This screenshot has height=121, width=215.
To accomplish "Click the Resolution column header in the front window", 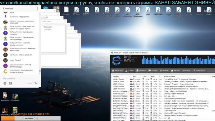I will click(x=48, y=27).
